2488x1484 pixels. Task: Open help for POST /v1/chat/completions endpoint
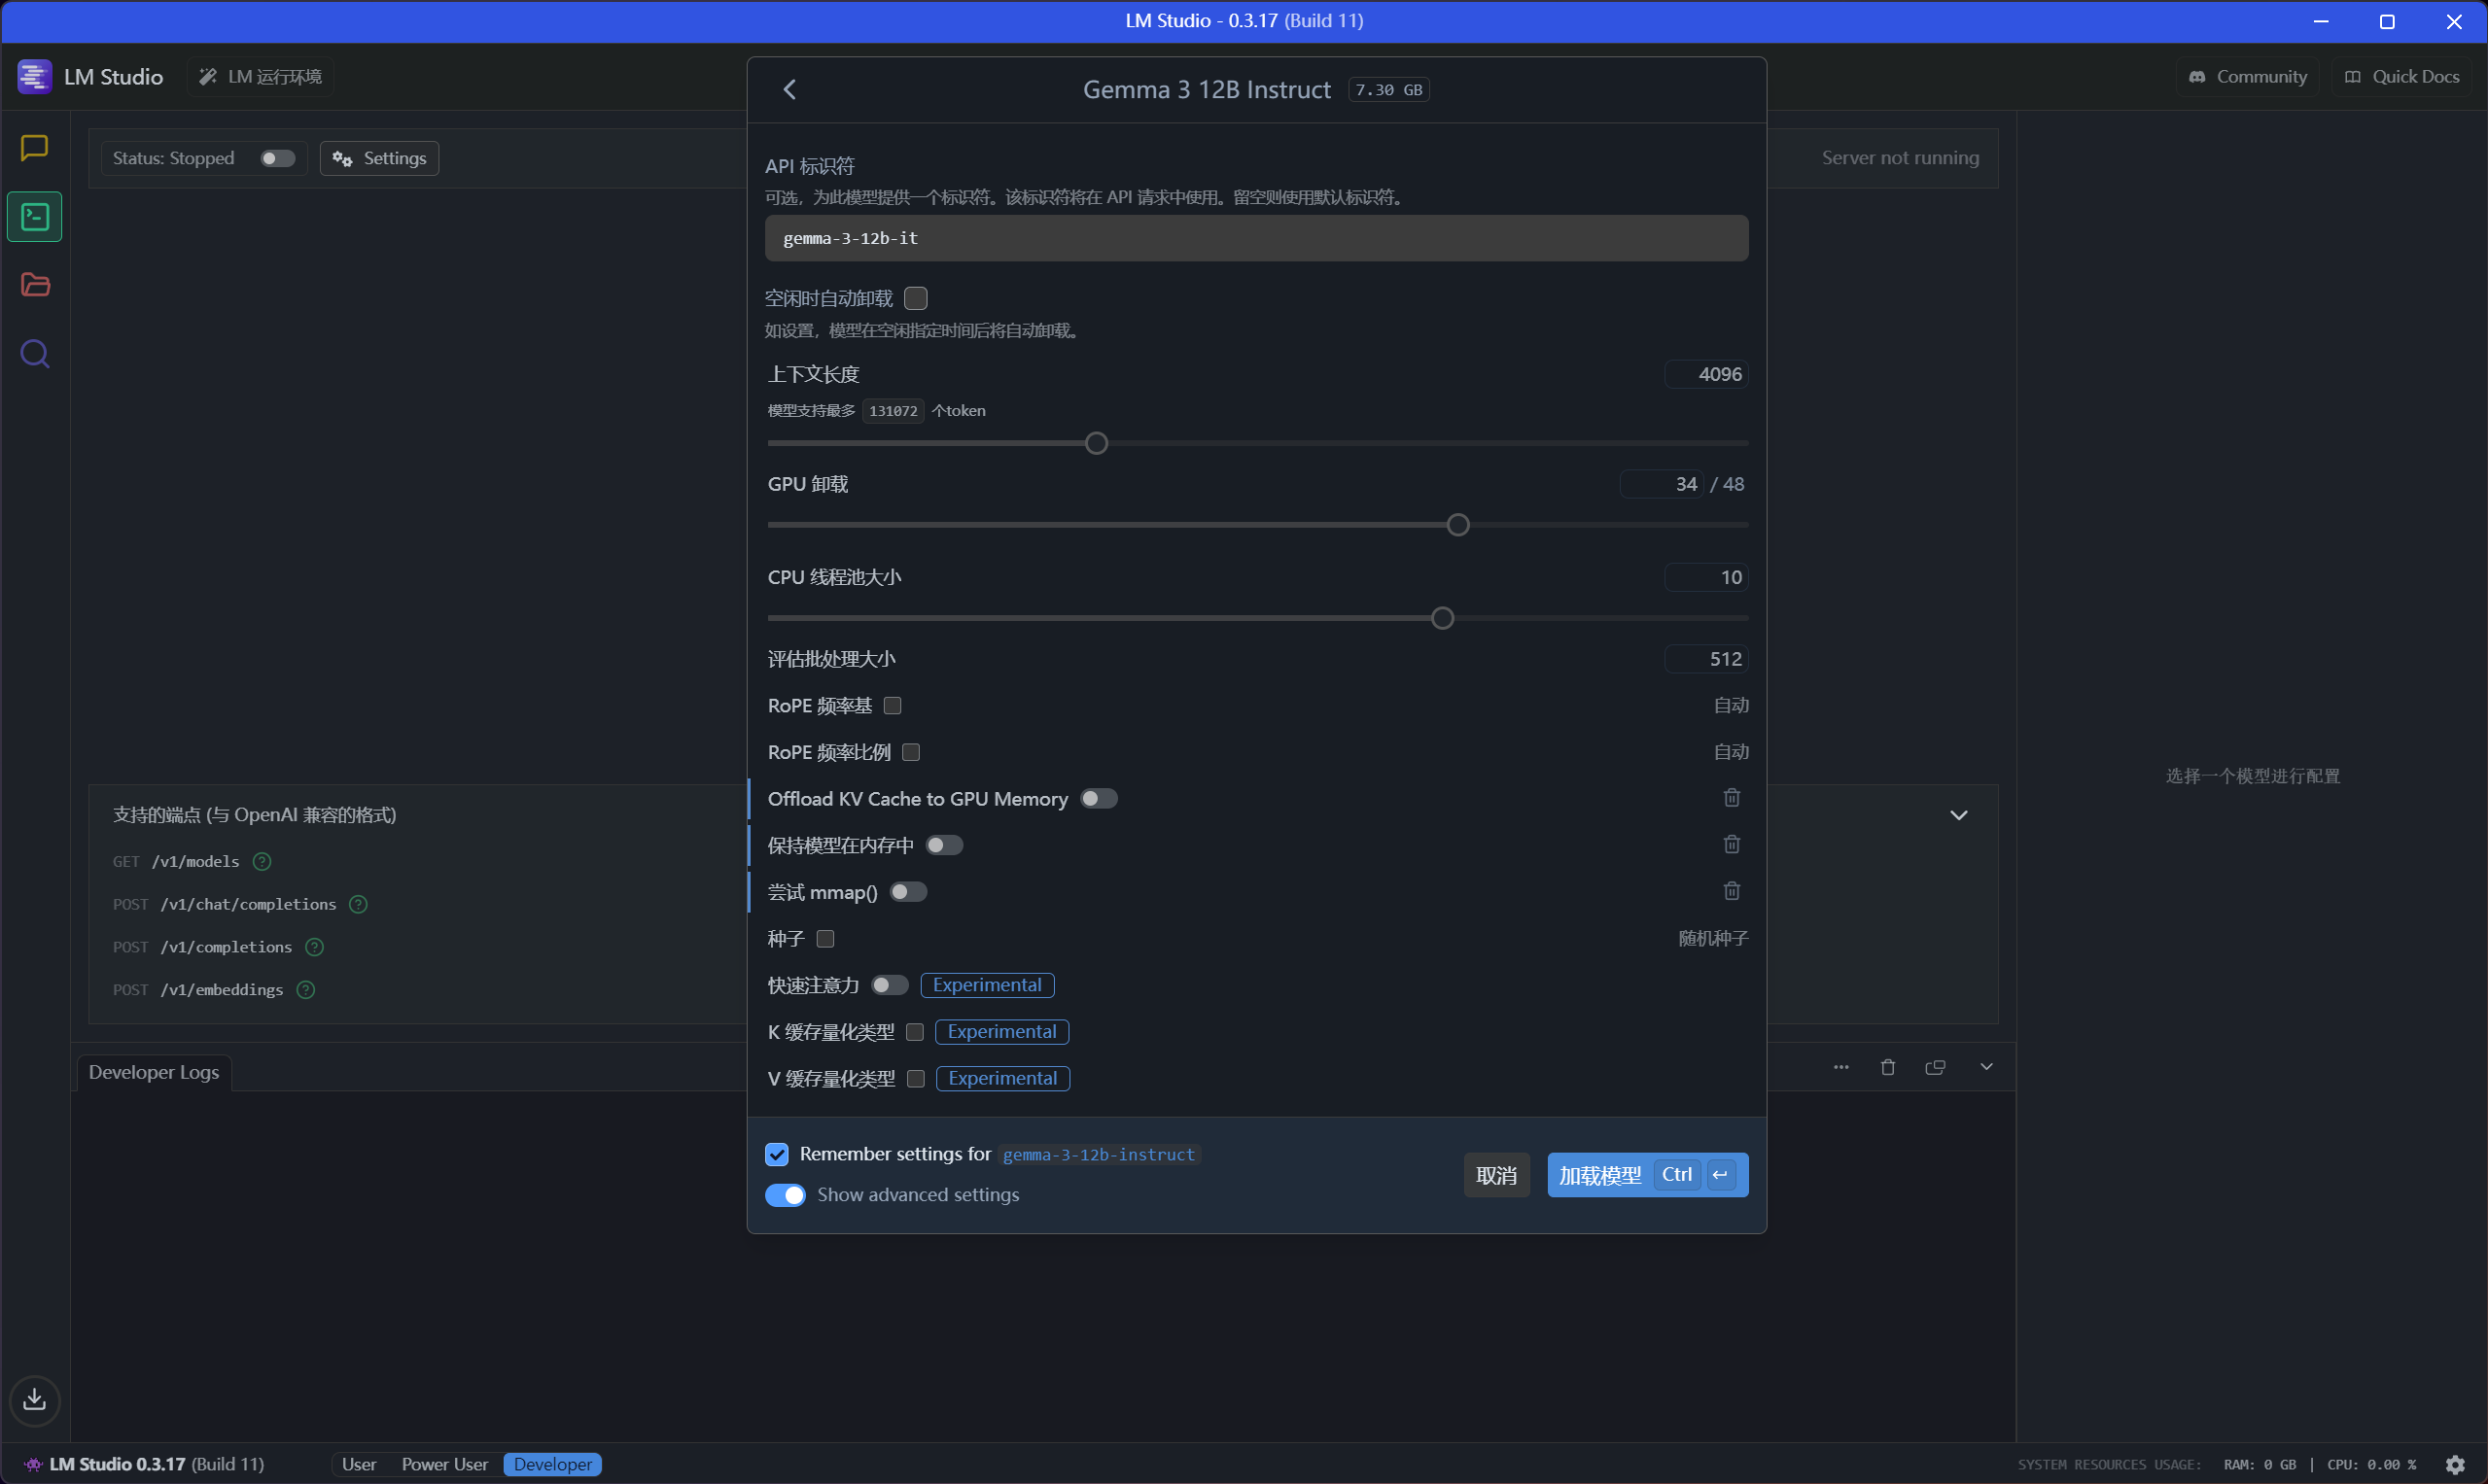point(358,904)
